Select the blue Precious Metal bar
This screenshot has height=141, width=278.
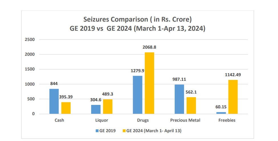[x=179, y=99]
